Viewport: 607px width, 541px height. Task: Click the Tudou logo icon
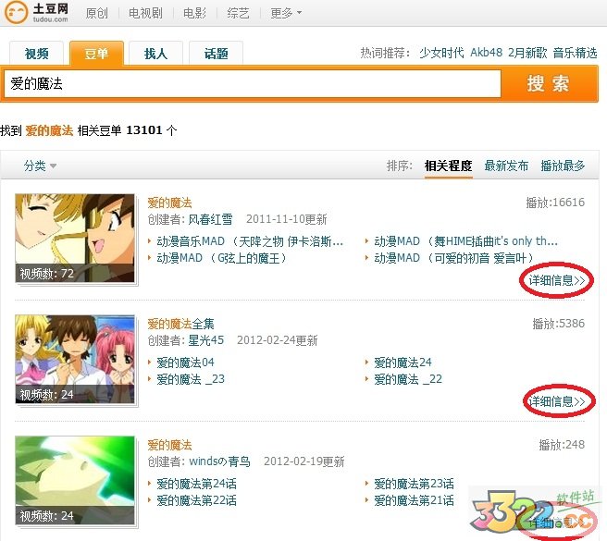pos(16,12)
